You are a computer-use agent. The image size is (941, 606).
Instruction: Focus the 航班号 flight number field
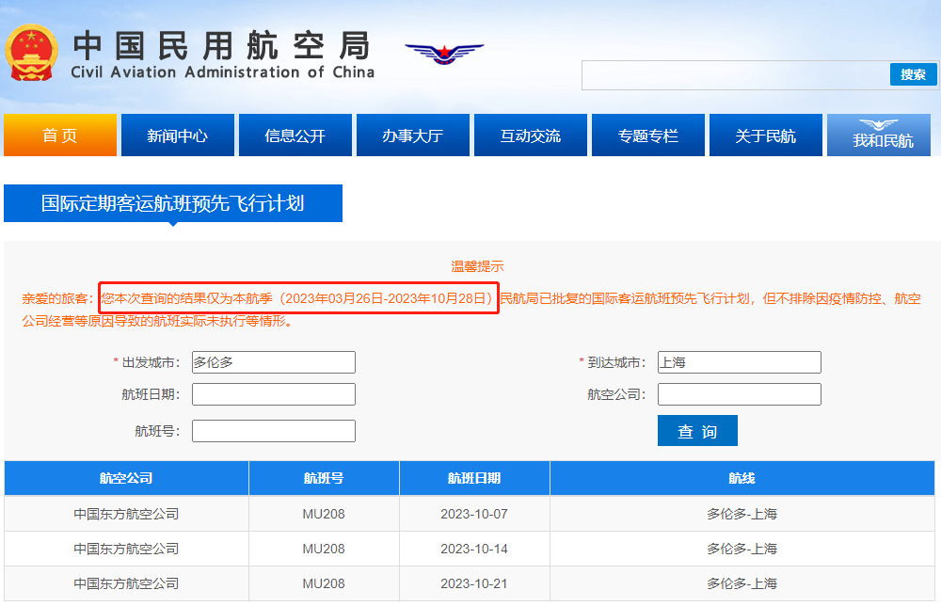coord(273,431)
